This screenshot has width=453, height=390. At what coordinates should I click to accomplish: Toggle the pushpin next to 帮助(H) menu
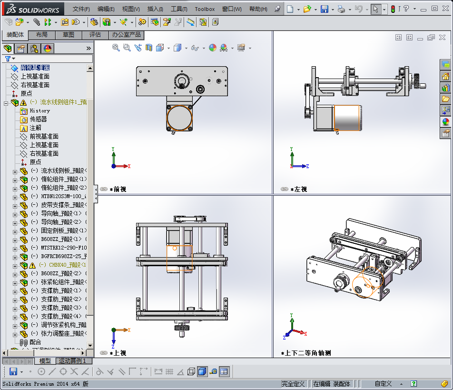point(277,9)
